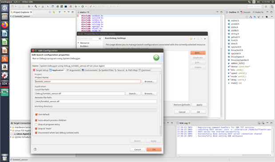
Task: Expand the Hardware Server tree node
Action: pos(11,127)
